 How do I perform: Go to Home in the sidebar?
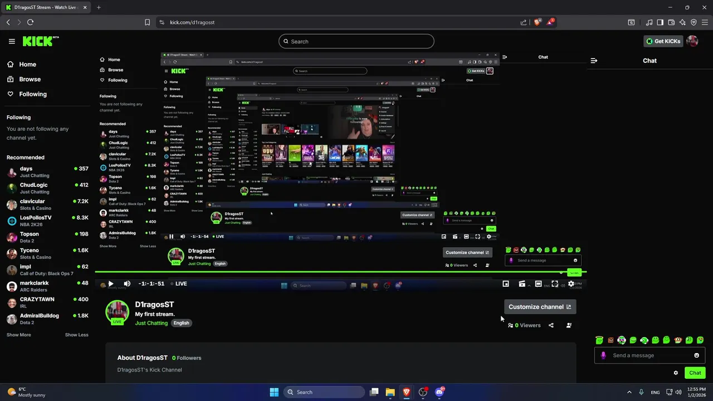tap(22, 64)
